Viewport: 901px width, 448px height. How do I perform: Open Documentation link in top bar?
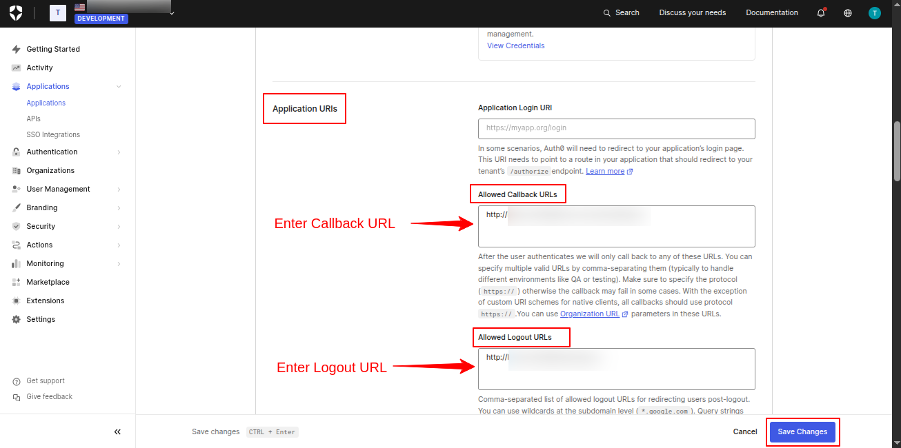772,12
